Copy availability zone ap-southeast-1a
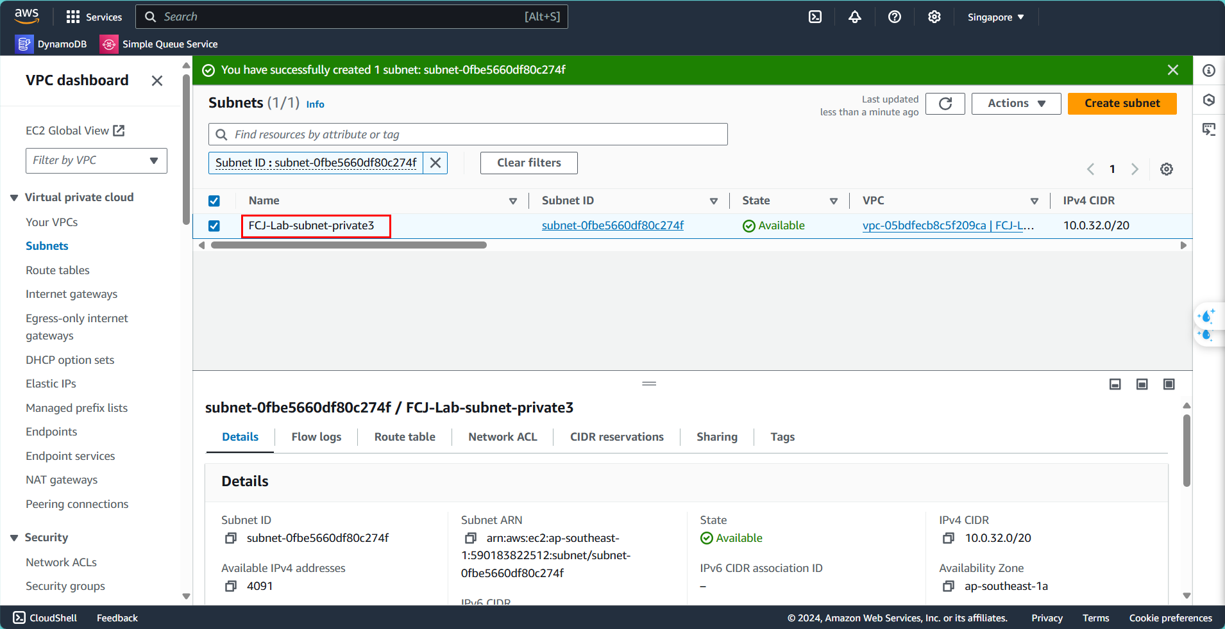The image size is (1225, 629). click(x=949, y=586)
